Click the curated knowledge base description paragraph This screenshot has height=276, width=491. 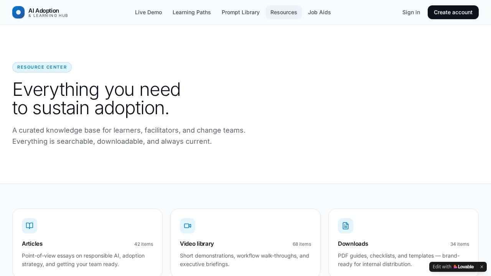tap(129, 136)
